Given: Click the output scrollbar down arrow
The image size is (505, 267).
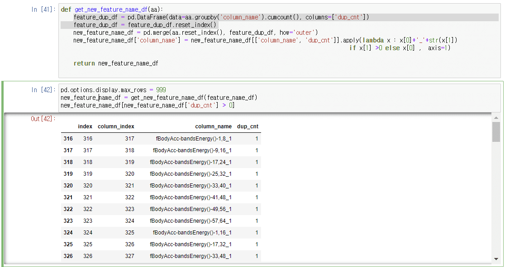Looking at the screenshot, I should (496, 259).
